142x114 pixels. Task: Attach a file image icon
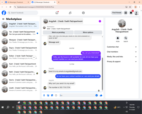pyautogui.click(x=48, y=95)
